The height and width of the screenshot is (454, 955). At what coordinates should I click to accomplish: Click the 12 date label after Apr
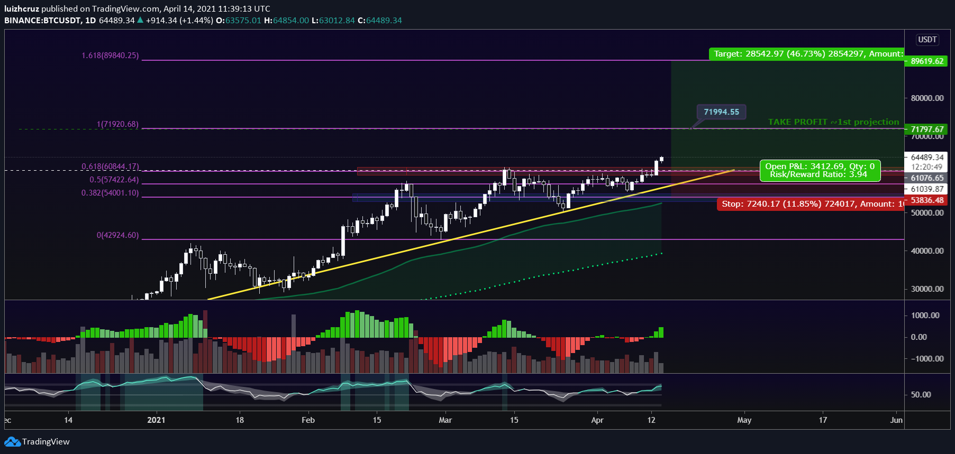coord(651,420)
